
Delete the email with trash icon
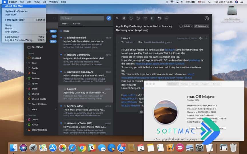152,18
